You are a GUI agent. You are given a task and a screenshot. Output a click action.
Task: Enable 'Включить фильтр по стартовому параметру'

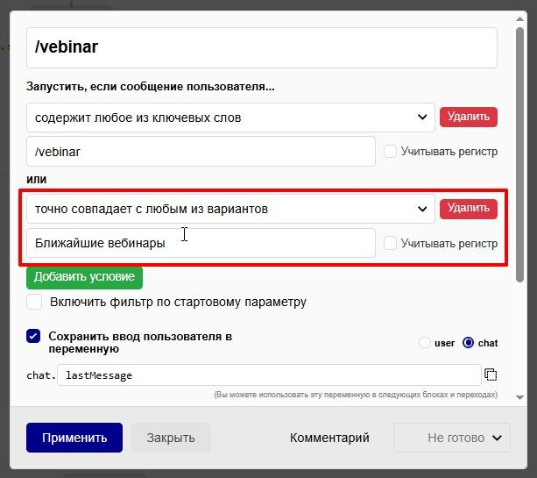[x=34, y=302]
